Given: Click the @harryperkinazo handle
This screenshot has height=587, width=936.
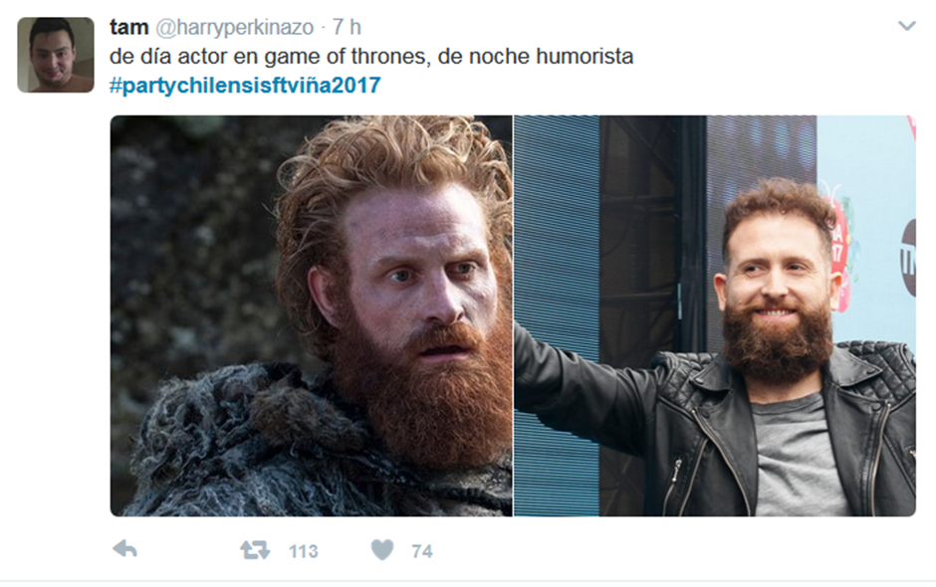Looking at the screenshot, I should click(x=235, y=27).
